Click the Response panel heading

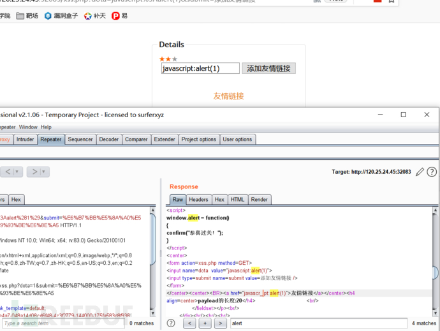(x=184, y=187)
